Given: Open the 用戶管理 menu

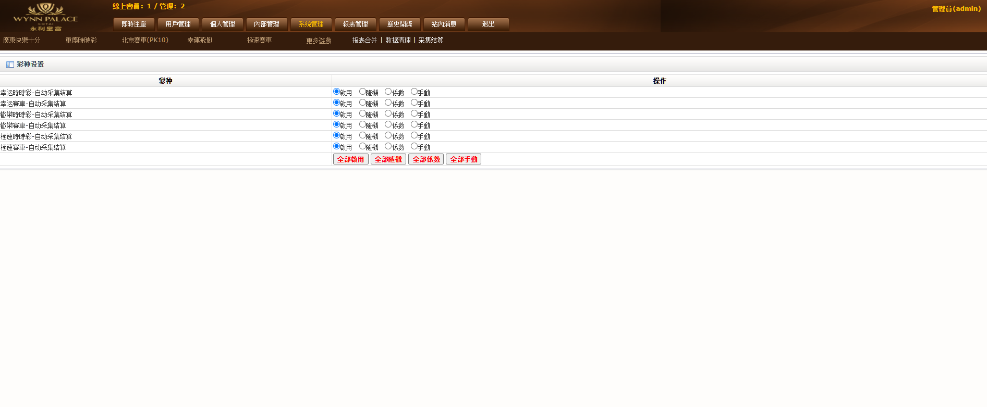Looking at the screenshot, I should point(178,24).
